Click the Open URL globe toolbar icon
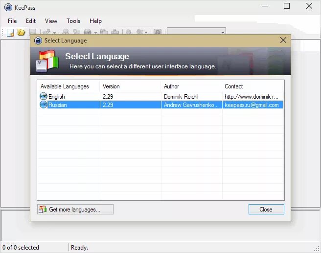The height and width of the screenshot is (253, 321). [x=88, y=32]
